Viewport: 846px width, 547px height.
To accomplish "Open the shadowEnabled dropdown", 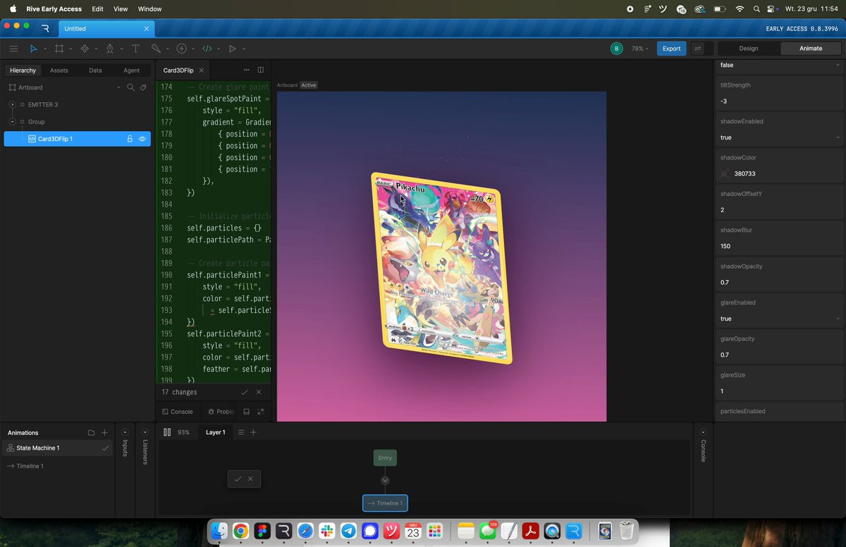I will pyautogui.click(x=780, y=137).
